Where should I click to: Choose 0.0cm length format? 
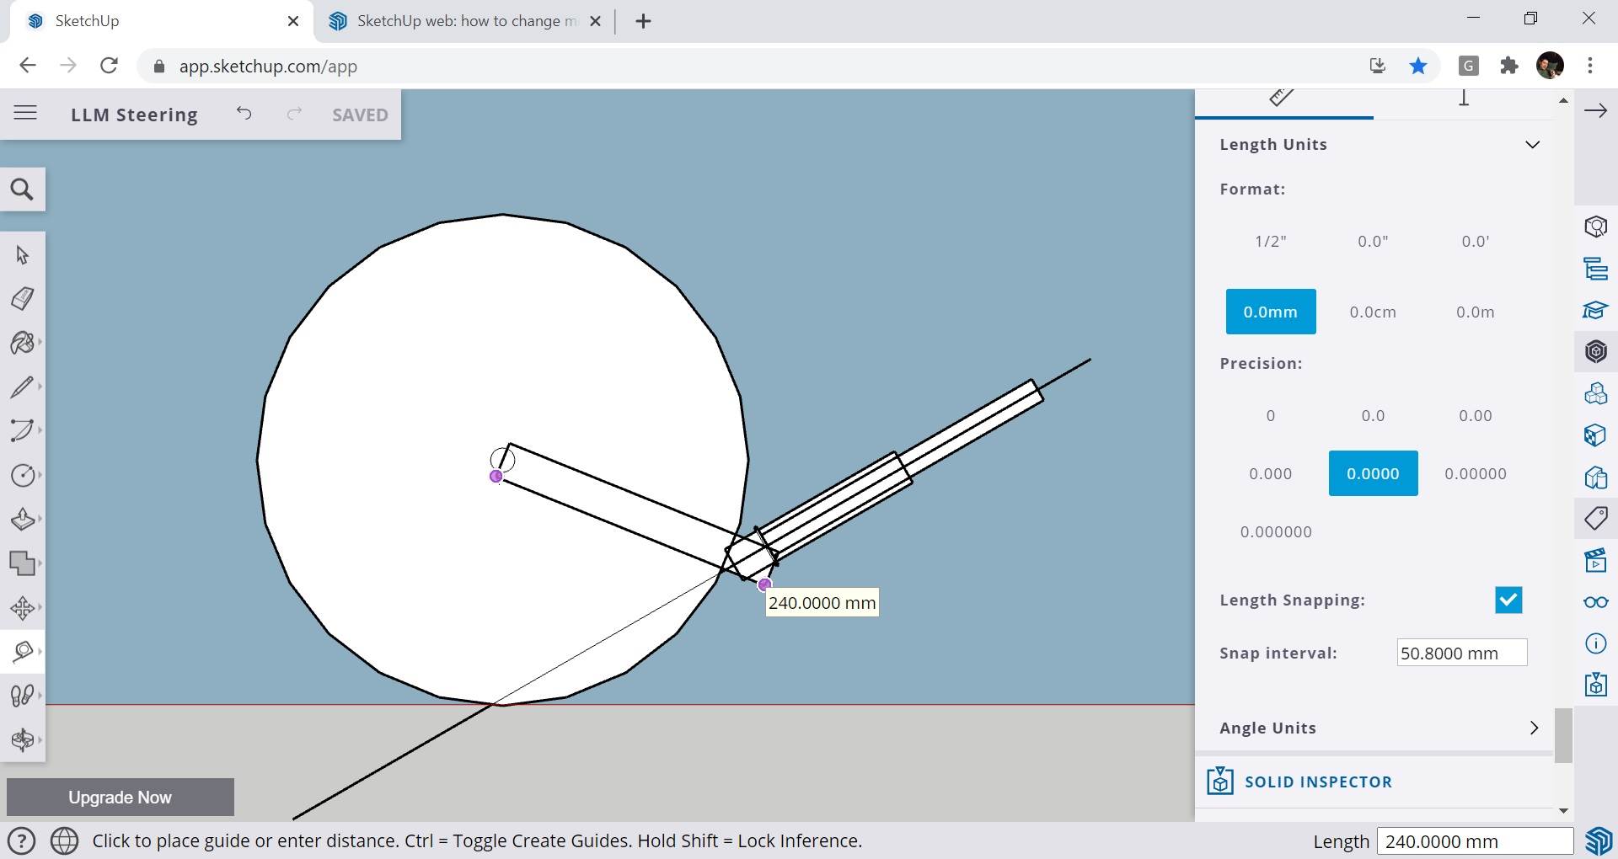point(1372,312)
